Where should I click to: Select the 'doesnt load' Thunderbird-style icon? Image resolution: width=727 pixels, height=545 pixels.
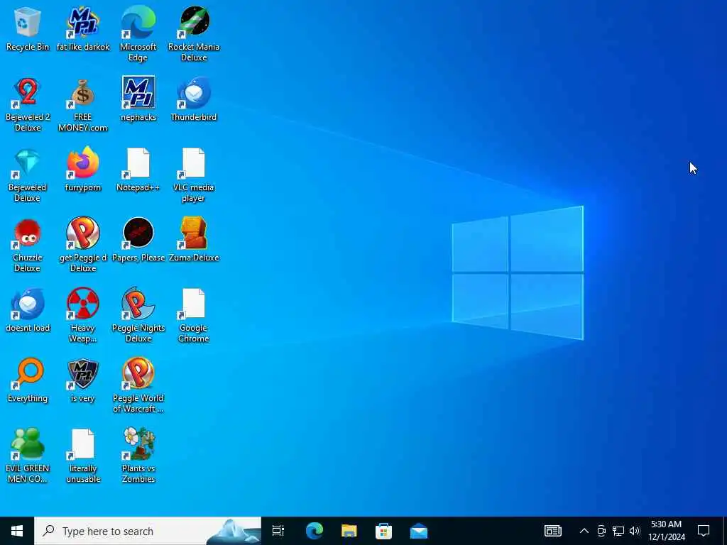click(x=28, y=310)
